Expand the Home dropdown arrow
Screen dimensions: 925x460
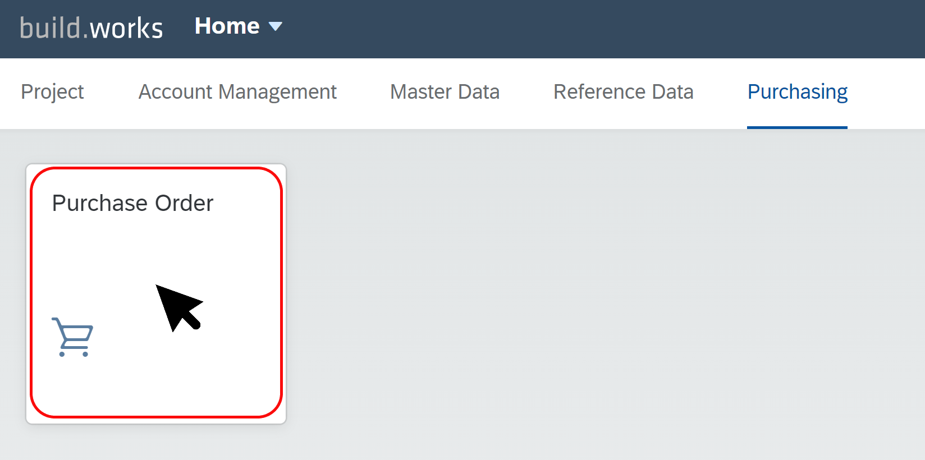(x=276, y=26)
